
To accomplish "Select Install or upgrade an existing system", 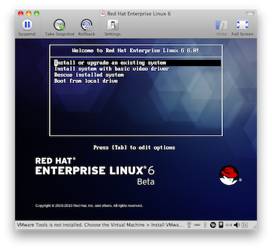I will coord(137,63).
